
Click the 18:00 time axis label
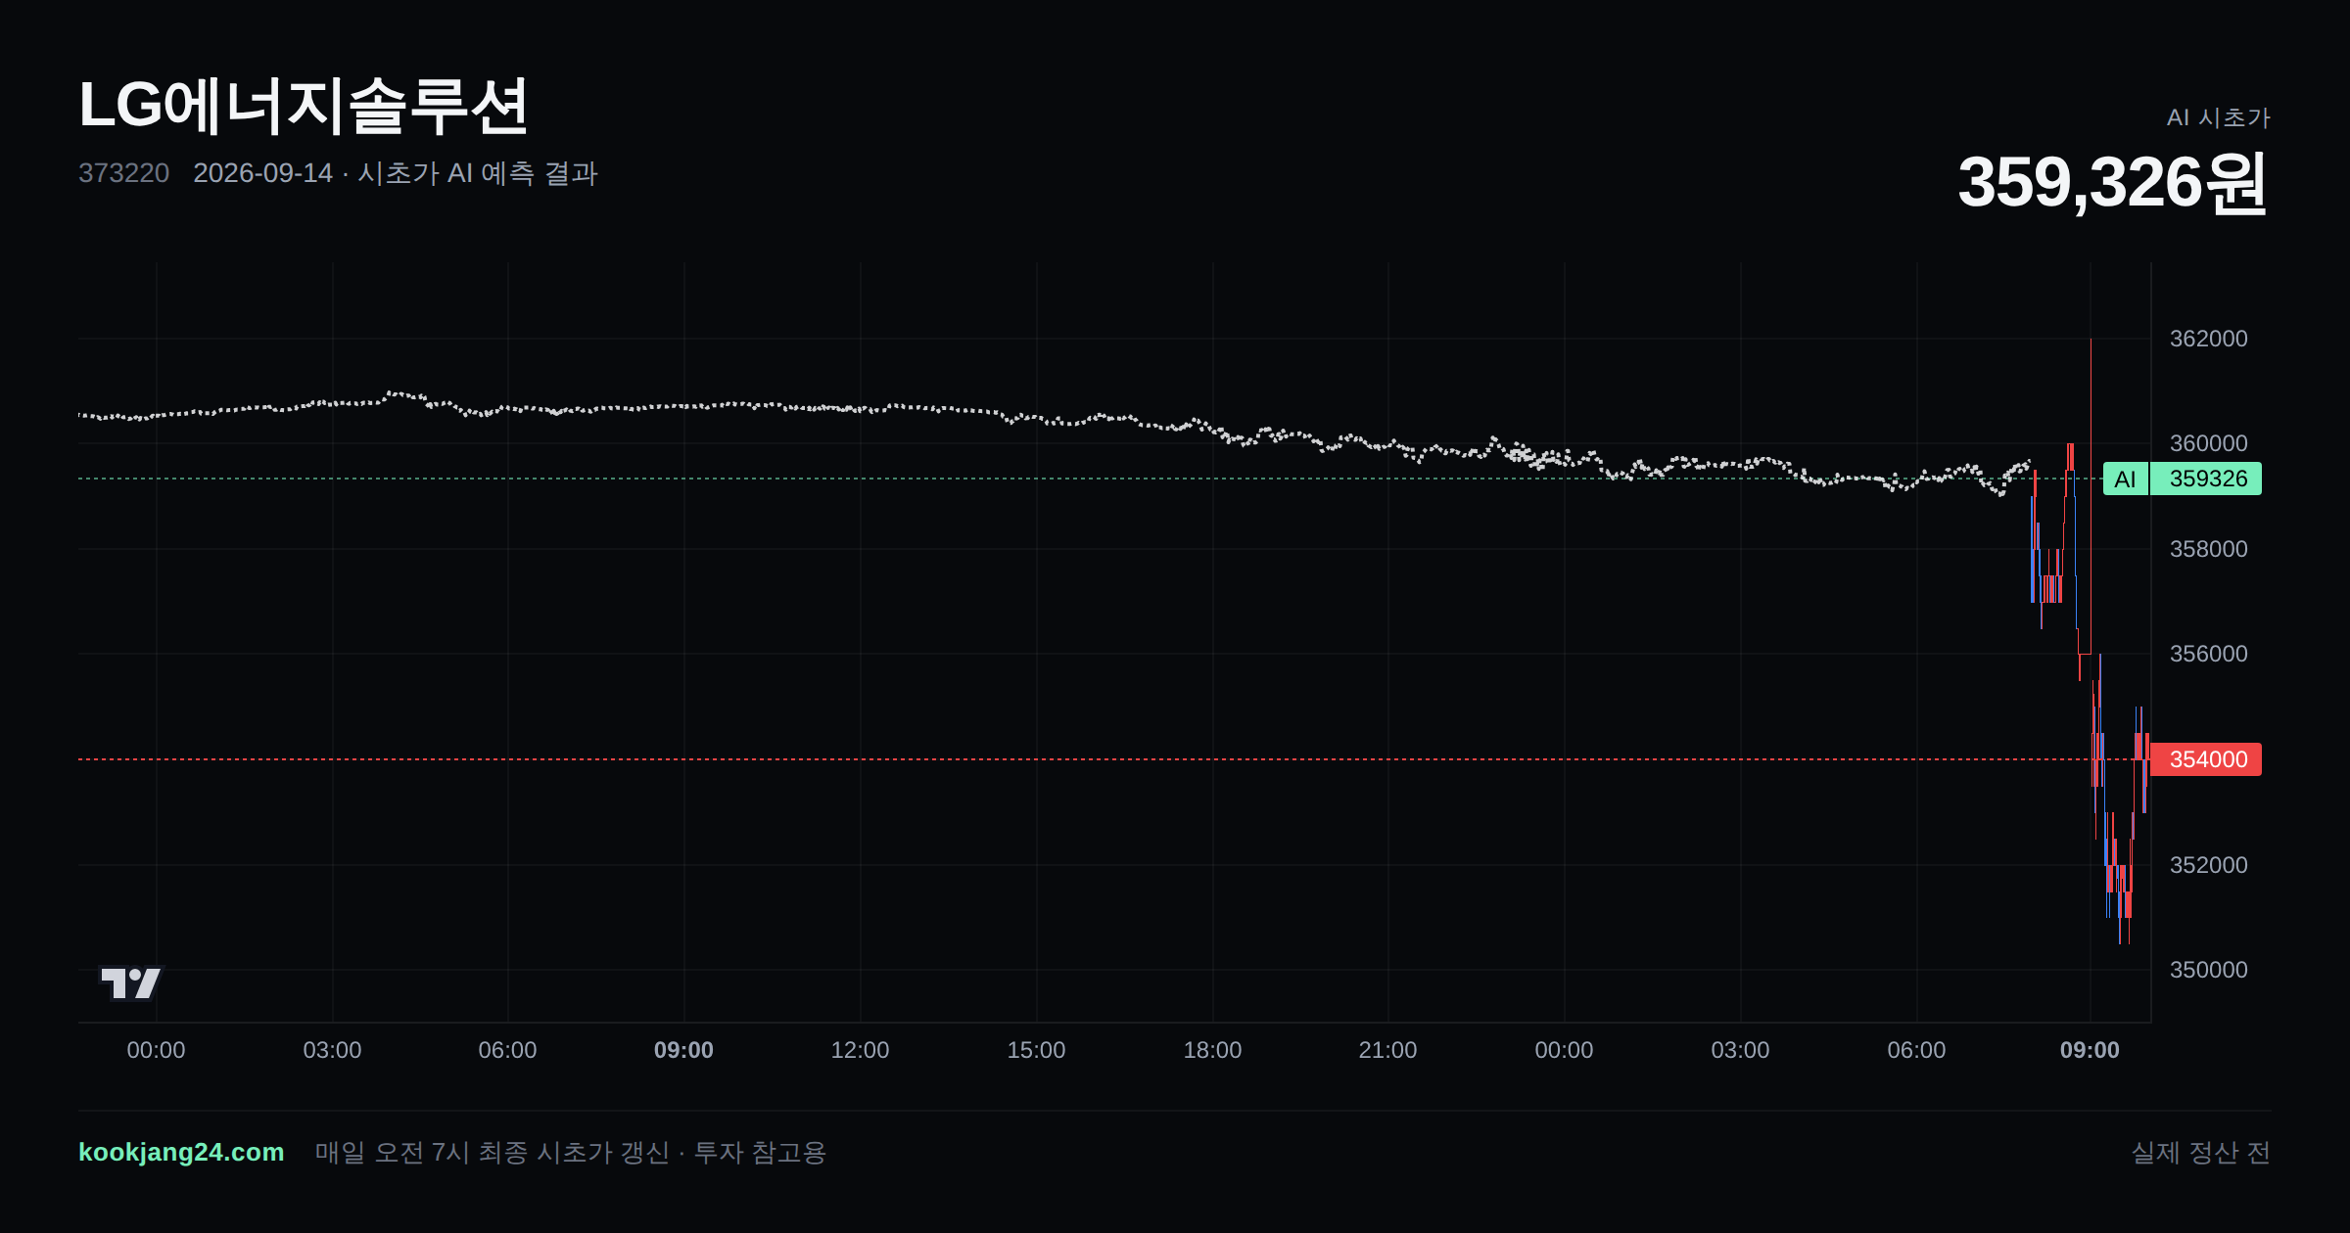[1212, 1050]
